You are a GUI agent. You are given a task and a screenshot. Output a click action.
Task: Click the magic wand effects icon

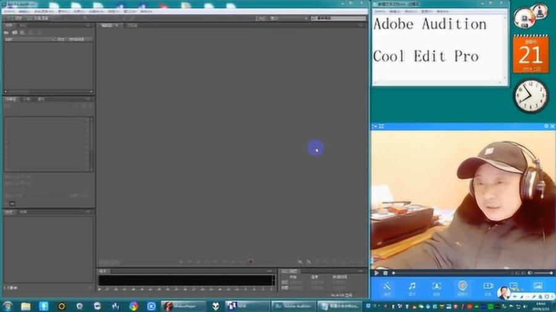pos(387,287)
